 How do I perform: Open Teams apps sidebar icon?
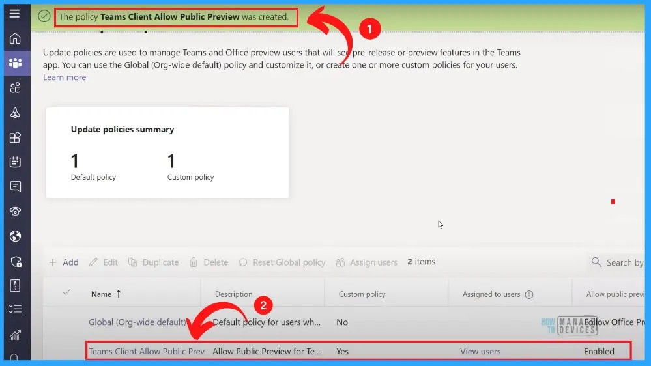[16, 137]
